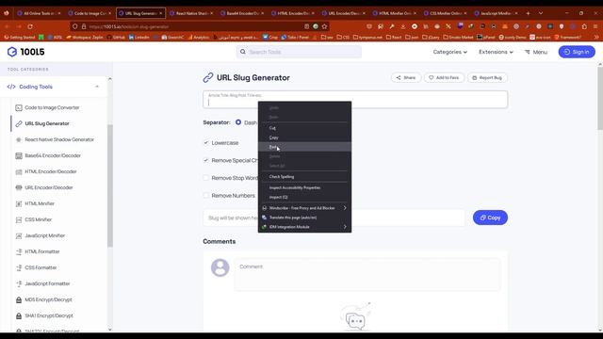Open React Native Shadow Generator sidebar icon
This screenshot has width=603, height=339.
(x=19, y=139)
